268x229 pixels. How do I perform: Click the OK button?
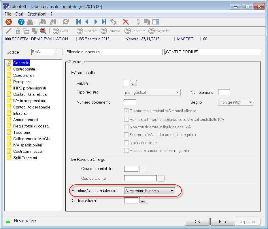[x=197, y=222]
